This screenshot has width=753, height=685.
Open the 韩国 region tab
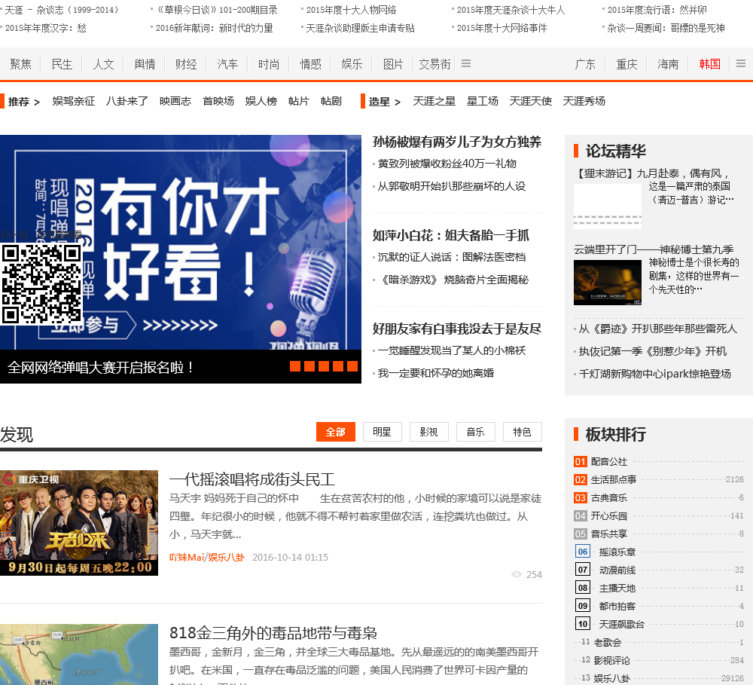click(x=709, y=64)
